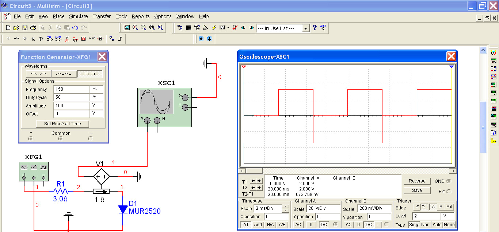
Task: Click the New file toolbar icon
Action: click(x=8, y=28)
